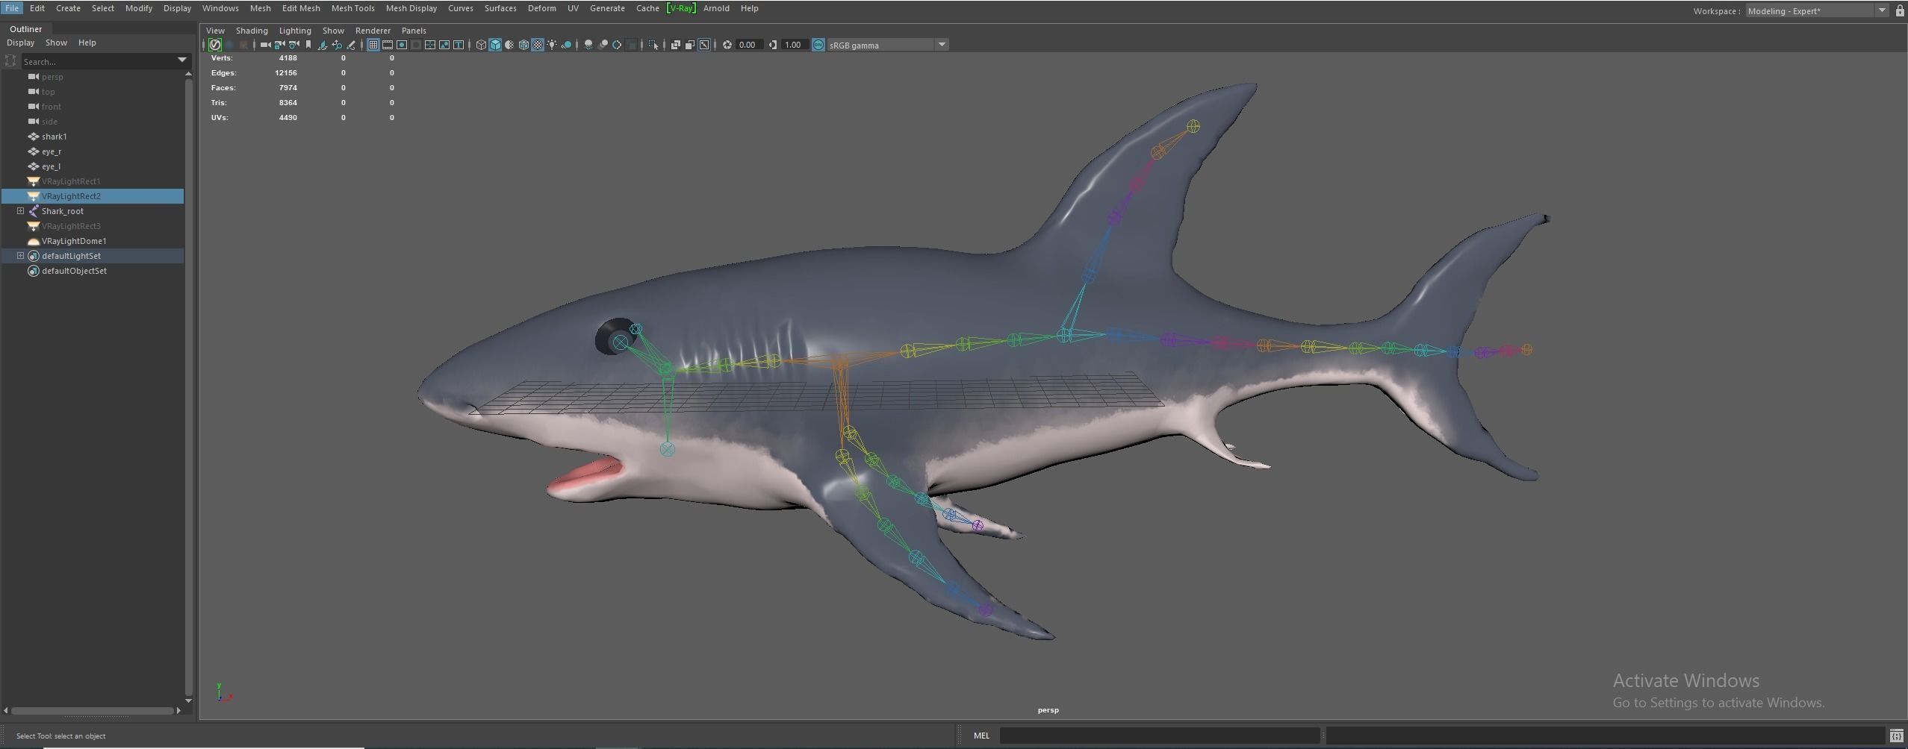The width and height of the screenshot is (1908, 749).
Task: Click the Lock Camera icon
Action: 279,45
